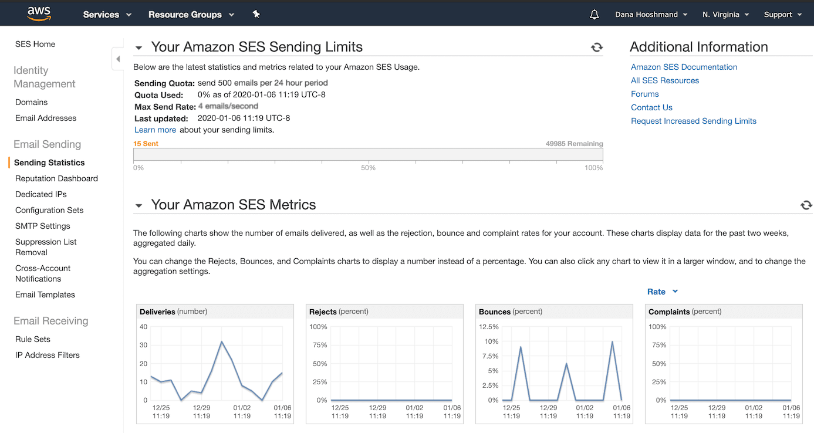Open Dedicated IPs page

coord(41,194)
